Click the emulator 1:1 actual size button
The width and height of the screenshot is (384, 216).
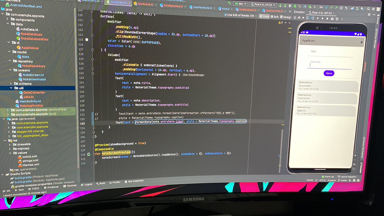pos(354,164)
